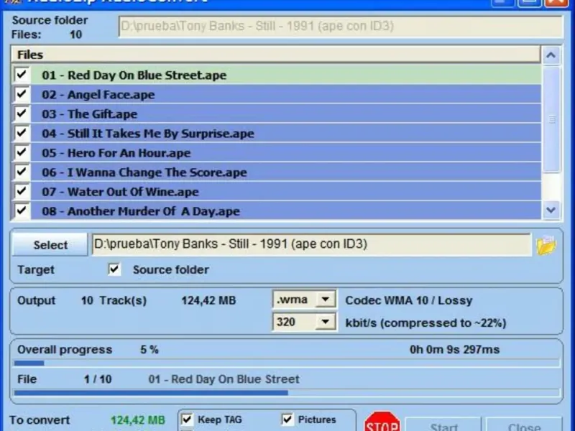Click the Select folder button
The width and height of the screenshot is (575, 431).
[50, 244]
